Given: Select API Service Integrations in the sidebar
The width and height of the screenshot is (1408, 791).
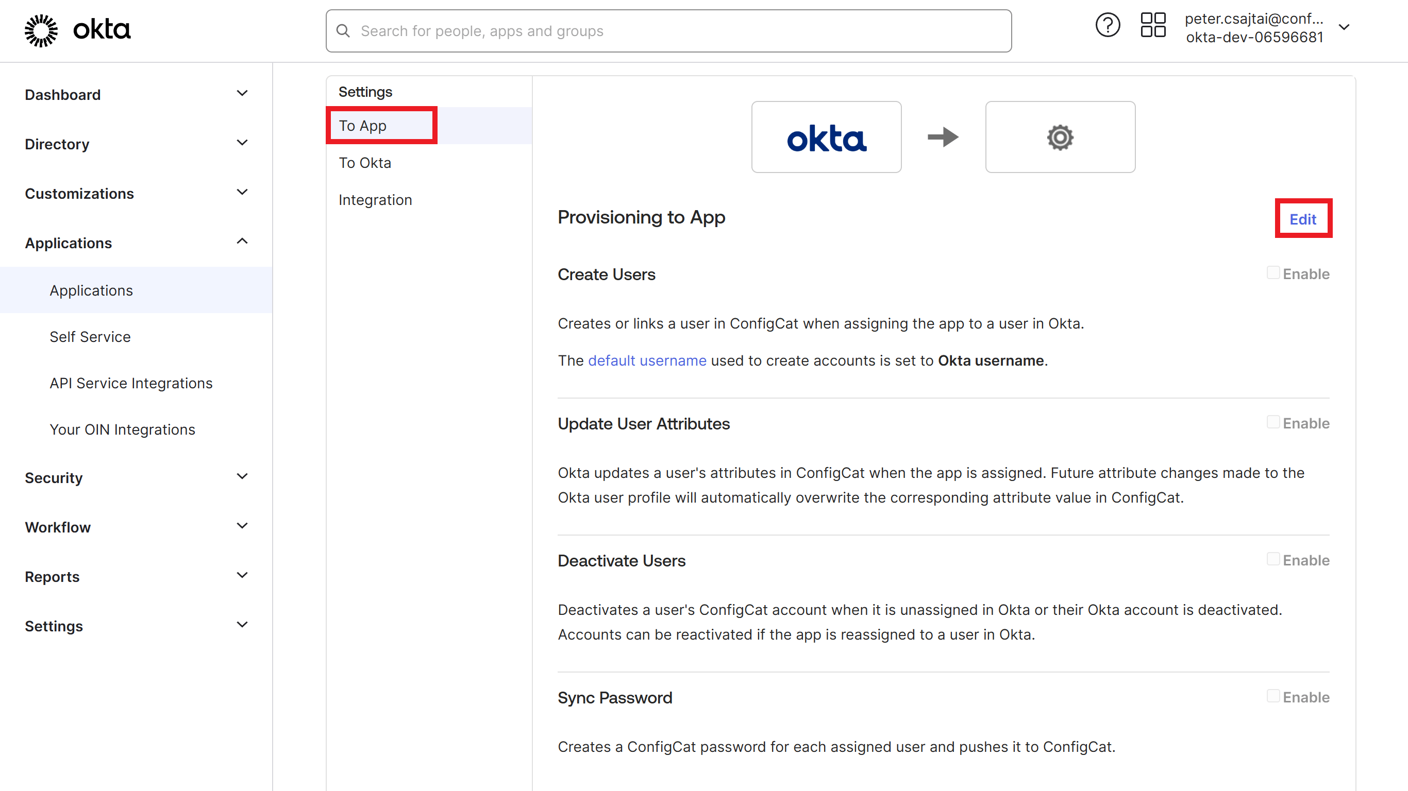Looking at the screenshot, I should (x=130, y=383).
